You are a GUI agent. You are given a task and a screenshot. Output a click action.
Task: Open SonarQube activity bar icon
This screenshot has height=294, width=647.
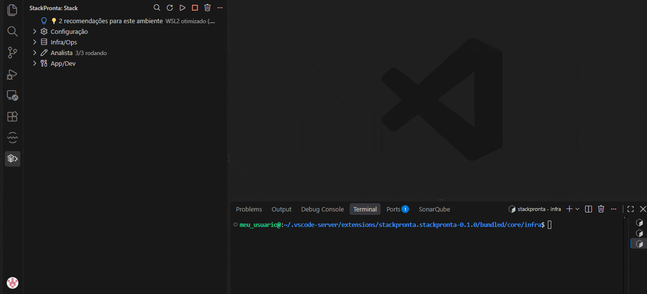(13, 138)
